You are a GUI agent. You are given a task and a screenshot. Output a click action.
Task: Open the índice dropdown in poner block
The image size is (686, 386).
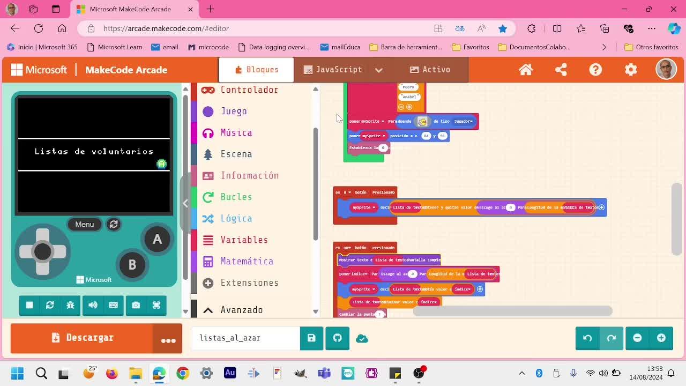tap(359, 274)
